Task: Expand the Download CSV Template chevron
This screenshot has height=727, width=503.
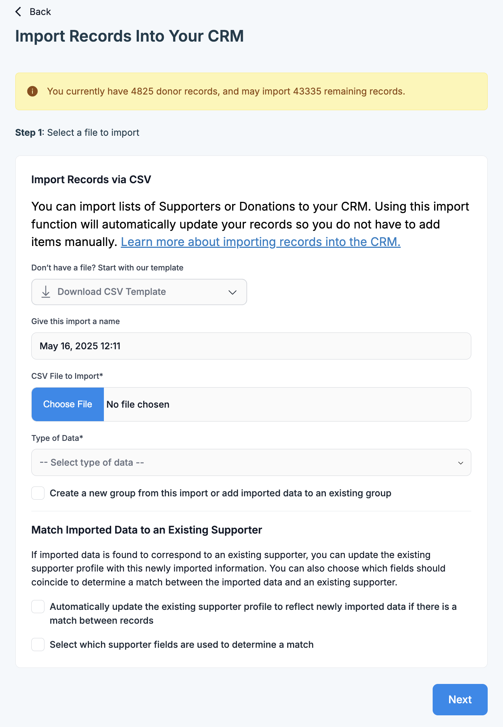Action: tap(233, 292)
